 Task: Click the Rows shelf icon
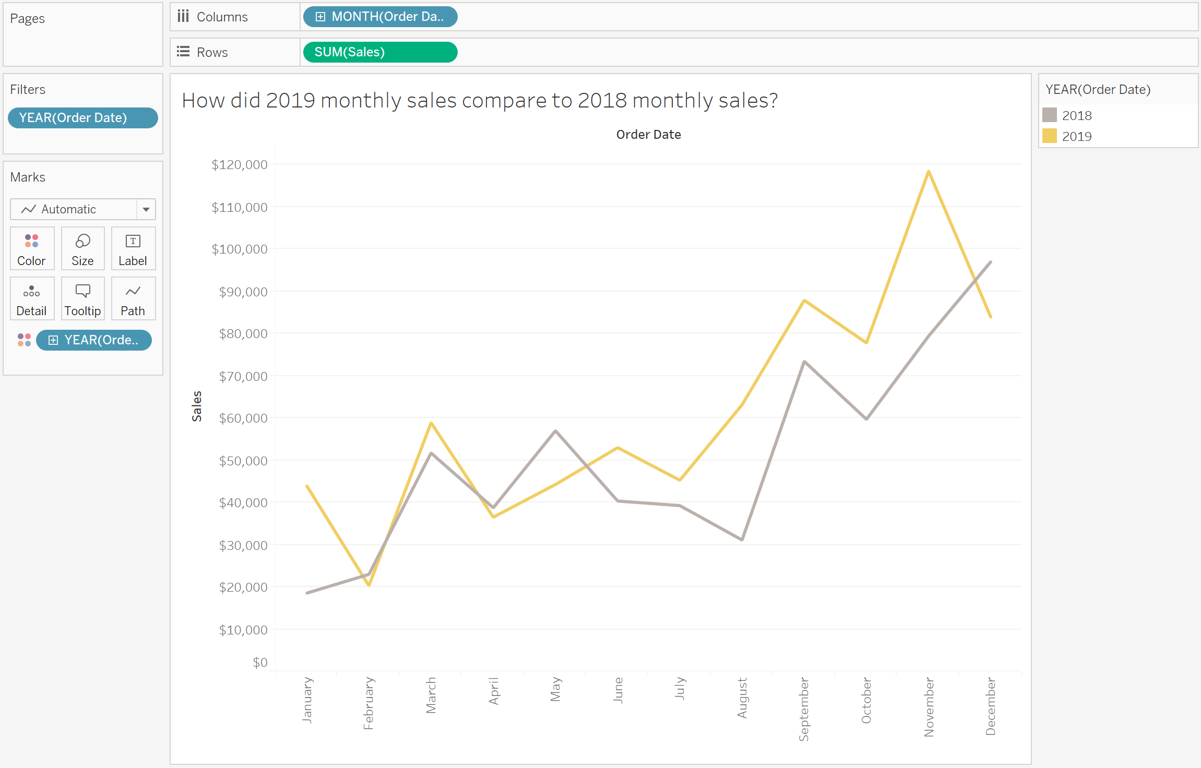(x=183, y=52)
